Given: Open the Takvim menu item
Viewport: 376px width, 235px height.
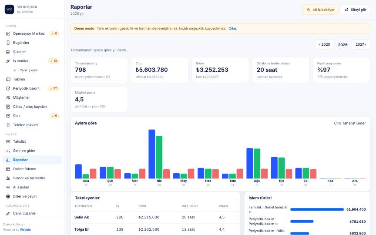Looking at the screenshot, I should point(32,79).
